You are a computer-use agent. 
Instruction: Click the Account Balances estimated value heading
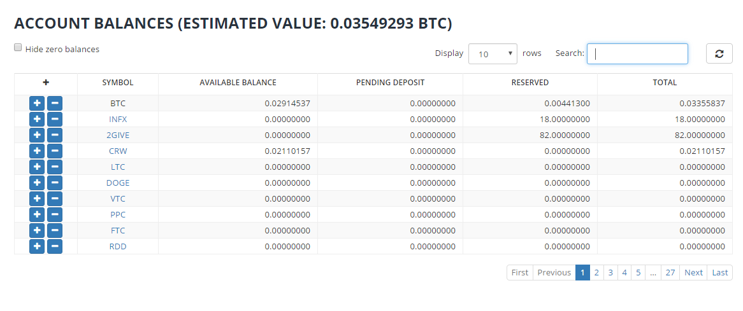point(233,24)
